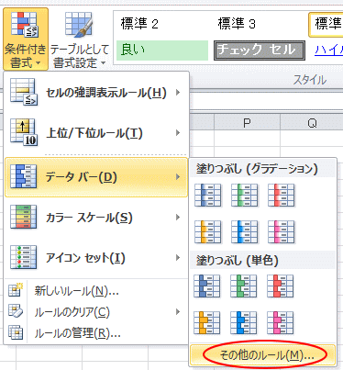This screenshot has height=370, width=343.
Task: Click the 上位/下位ルール icon
Action: [x=24, y=132]
